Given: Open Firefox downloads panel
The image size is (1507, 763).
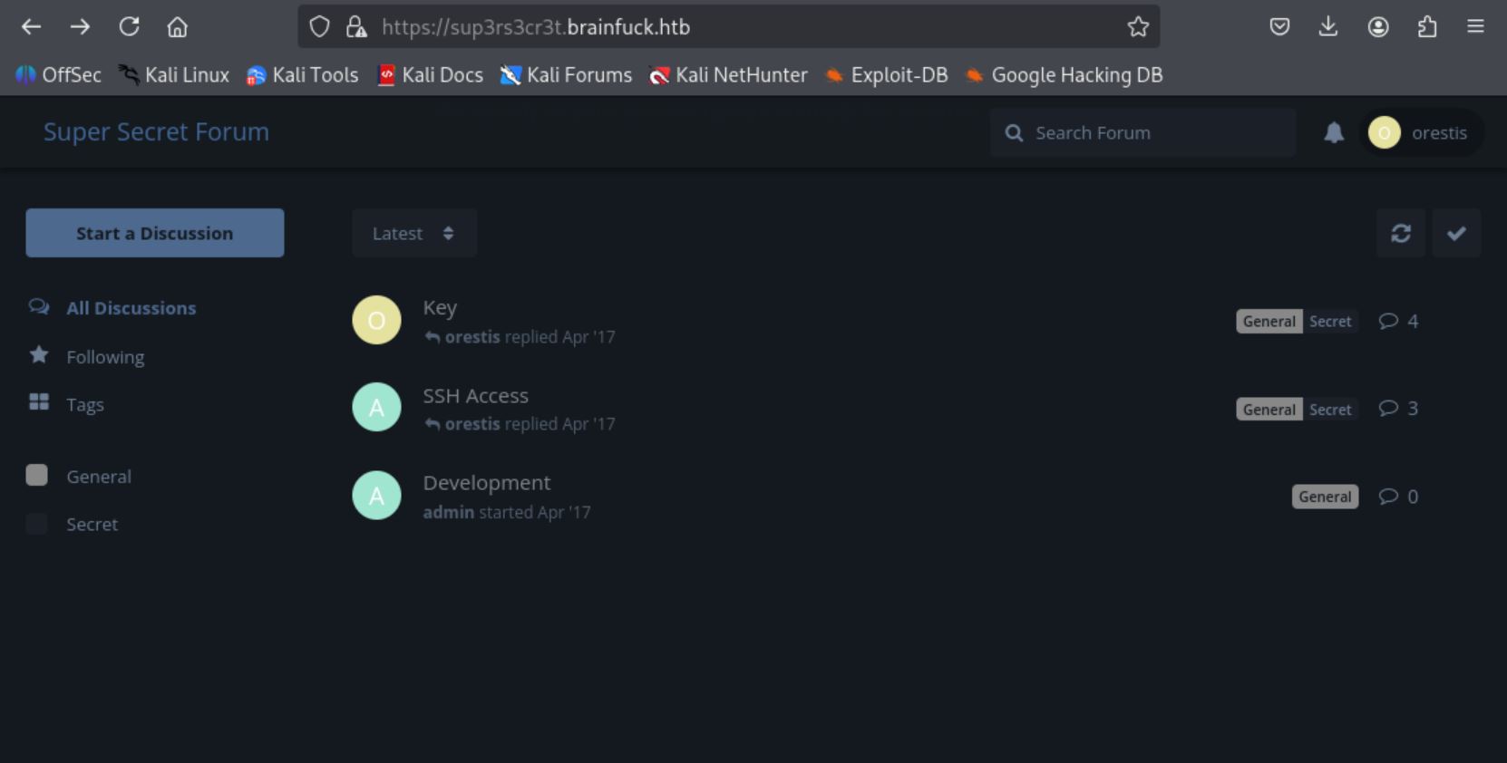Looking at the screenshot, I should tap(1328, 27).
